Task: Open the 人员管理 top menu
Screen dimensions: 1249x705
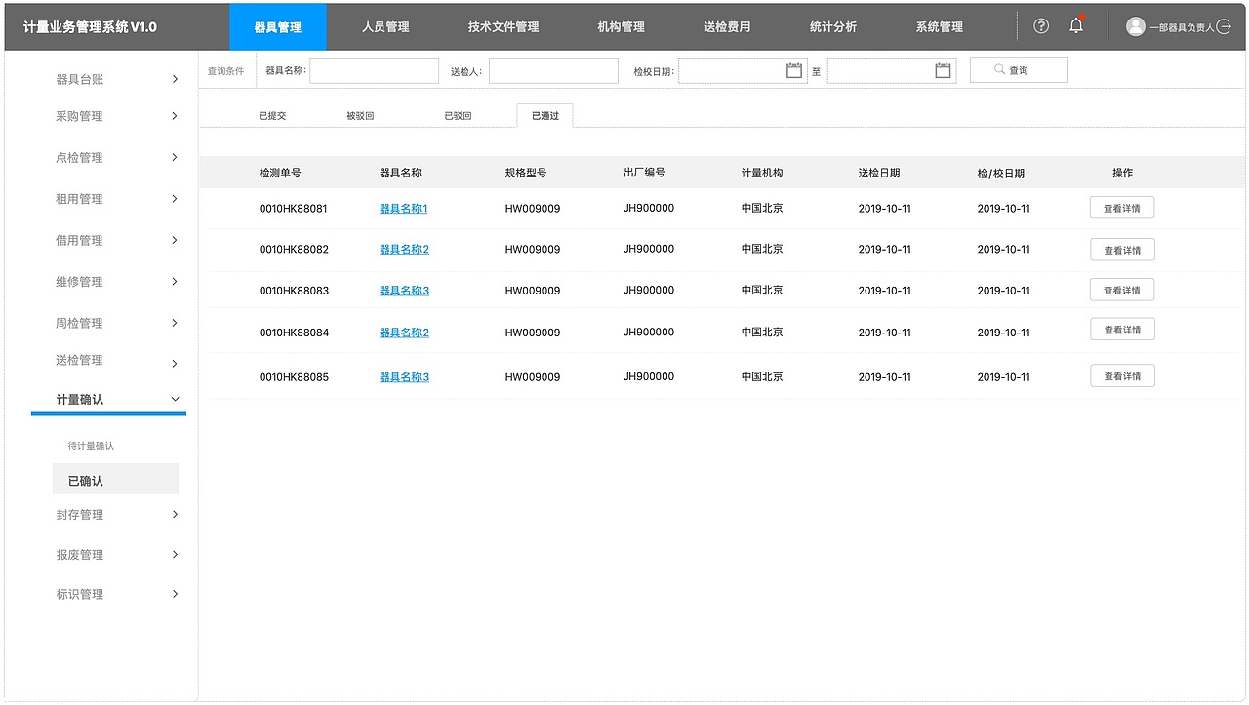Action: [385, 27]
